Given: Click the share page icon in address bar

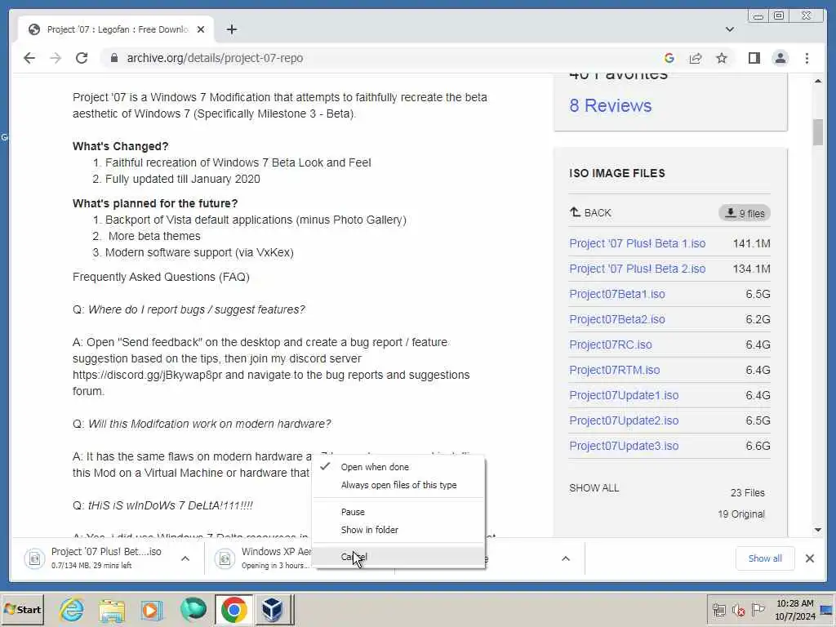Looking at the screenshot, I should pos(696,58).
